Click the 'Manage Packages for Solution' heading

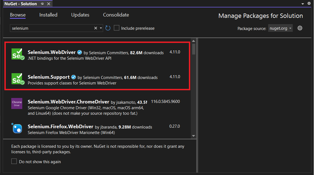click(261, 16)
